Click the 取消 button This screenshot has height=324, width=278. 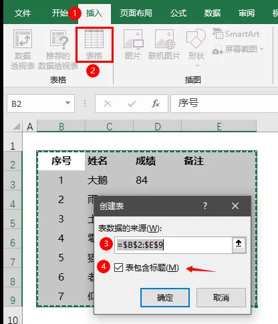click(x=221, y=298)
